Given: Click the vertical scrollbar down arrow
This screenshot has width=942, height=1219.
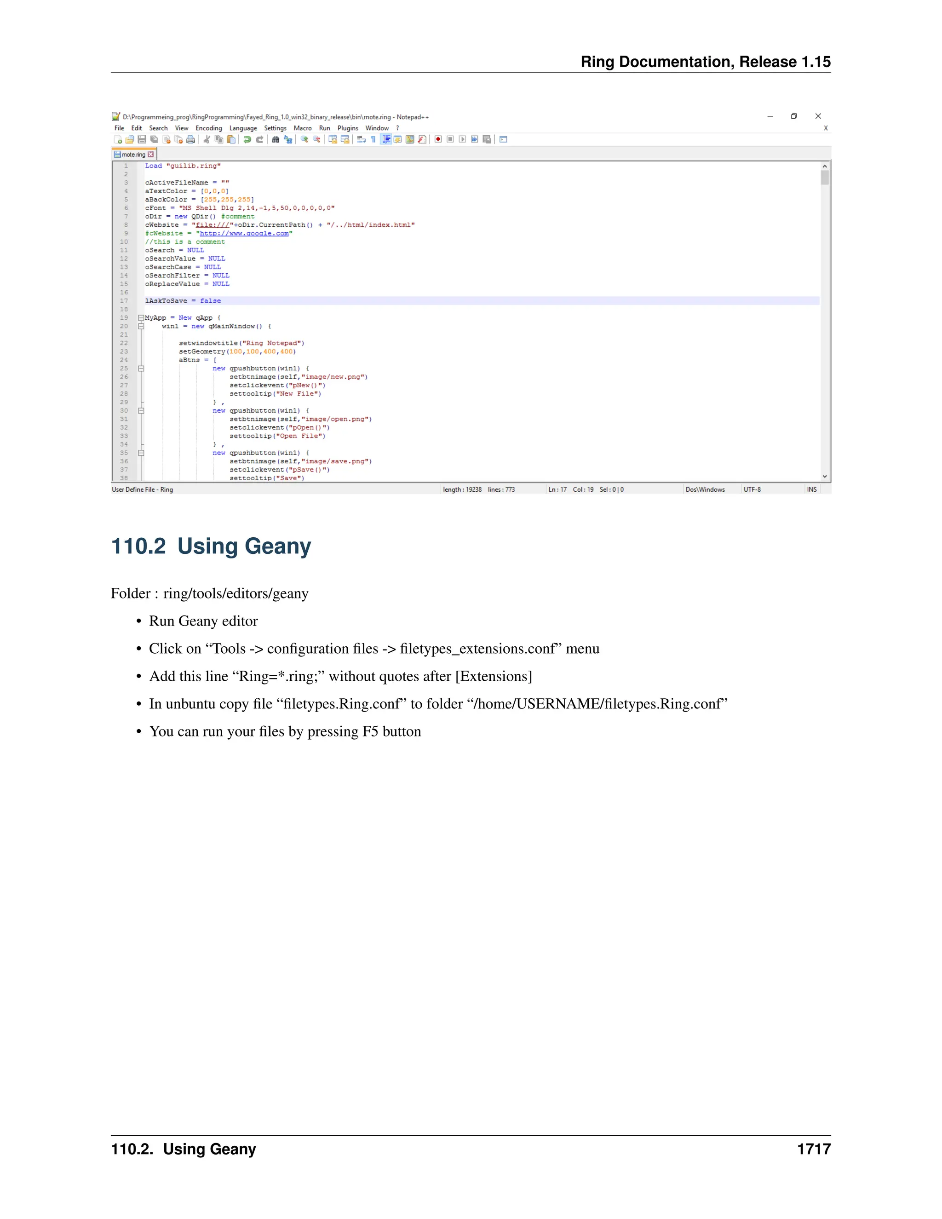Looking at the screenshot, I should [x=824, y=477].
